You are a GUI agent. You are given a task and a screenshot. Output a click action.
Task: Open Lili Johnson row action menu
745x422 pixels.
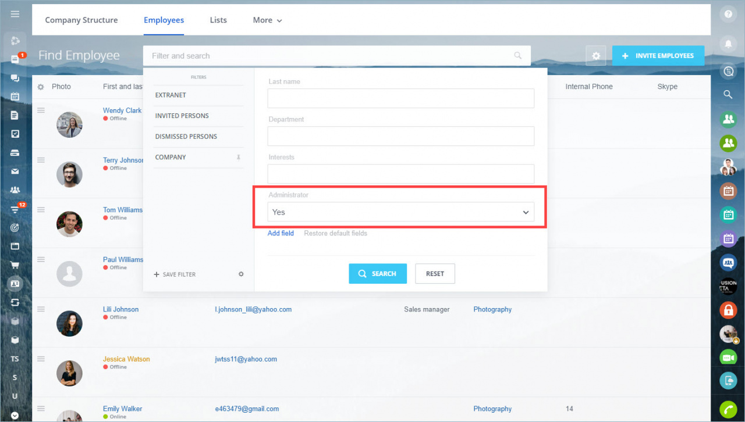[41, 309]
